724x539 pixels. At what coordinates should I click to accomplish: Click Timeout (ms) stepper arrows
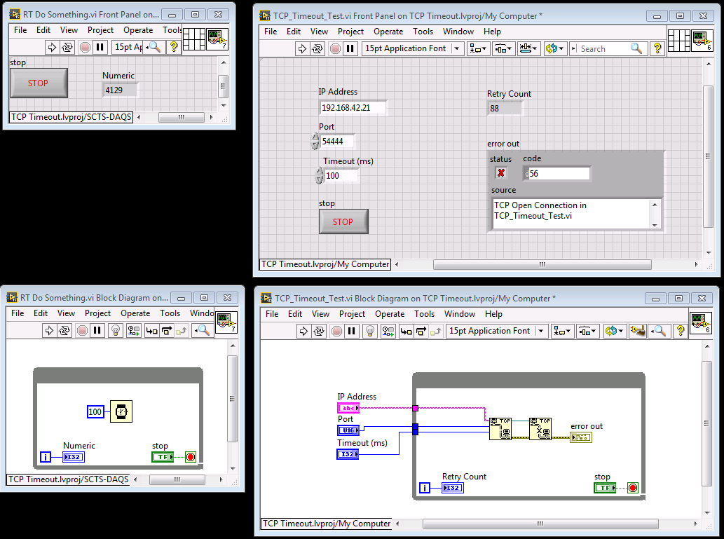pyautogui.click(x=320, y=176)
